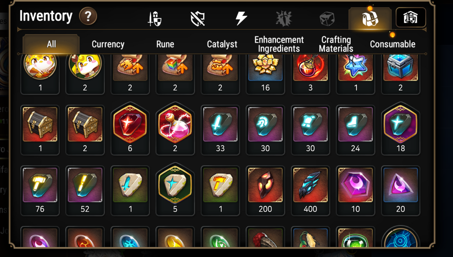Image resolution: width=453 pixels, height=257 pixels.
Task: Select the sword and shield equipment icon
Action: point(155,19)
